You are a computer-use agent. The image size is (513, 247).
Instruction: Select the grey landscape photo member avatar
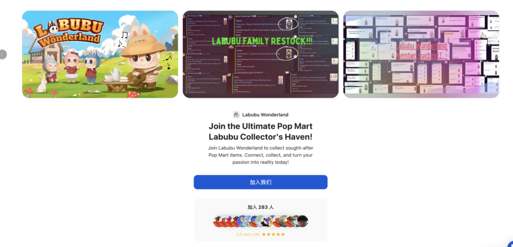(x=283, y=221)
